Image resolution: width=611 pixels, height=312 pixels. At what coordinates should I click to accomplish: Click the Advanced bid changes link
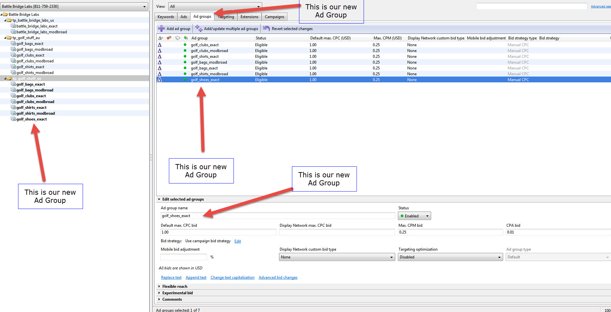(278, 277)
